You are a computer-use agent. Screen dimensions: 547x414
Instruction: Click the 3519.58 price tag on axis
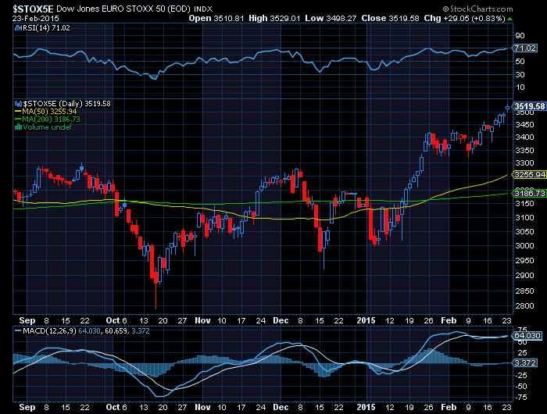[529, 106]
